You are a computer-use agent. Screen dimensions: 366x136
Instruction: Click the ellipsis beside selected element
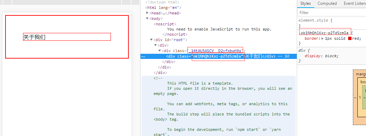pyautogui.click(x=143, y=57)
